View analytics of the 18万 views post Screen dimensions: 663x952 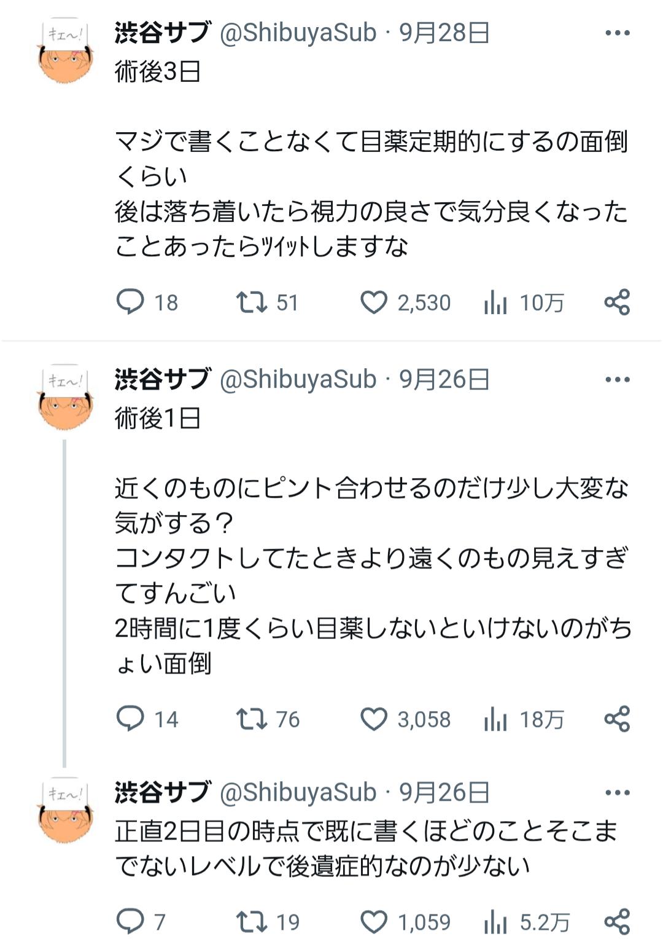tap(496, 719)
